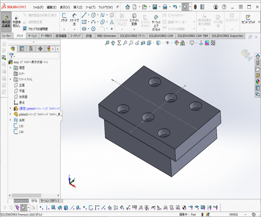Click the Edit Component (構成部品編集) button
The image size is (261, 217).
pos(6,21)
